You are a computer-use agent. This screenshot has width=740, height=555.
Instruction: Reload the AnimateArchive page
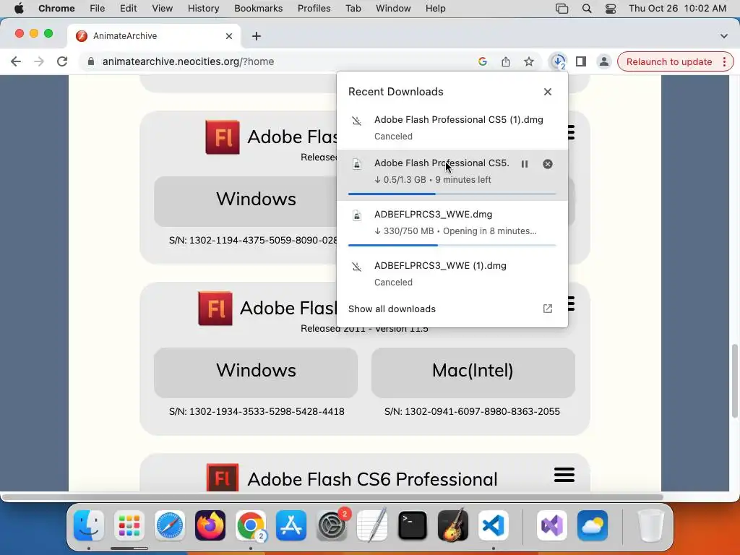62,61
